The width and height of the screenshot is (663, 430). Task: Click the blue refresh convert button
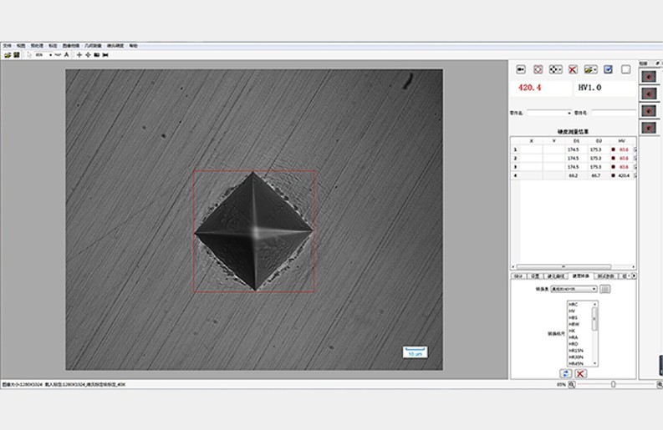click(566, 373)
